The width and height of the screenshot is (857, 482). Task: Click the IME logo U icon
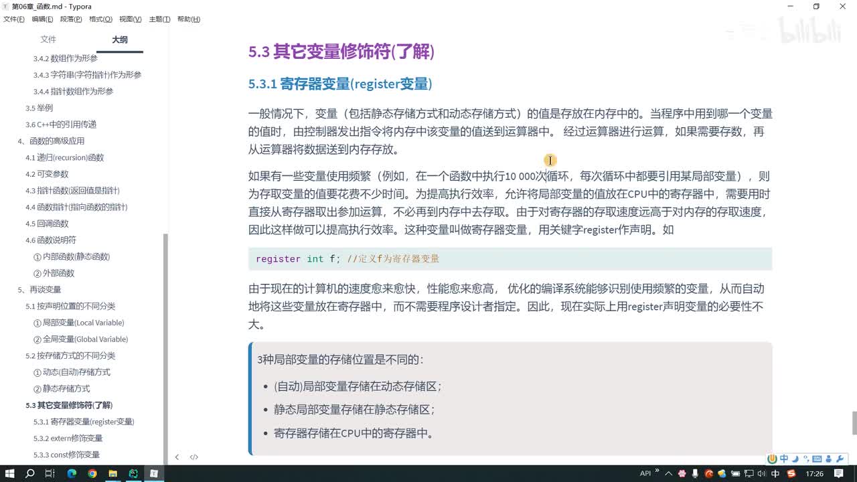772,459
